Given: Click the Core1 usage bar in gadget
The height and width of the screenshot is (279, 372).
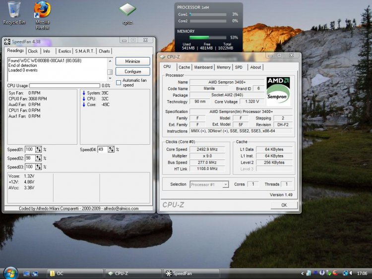Looking at the screenshot, I should (208, 14).
